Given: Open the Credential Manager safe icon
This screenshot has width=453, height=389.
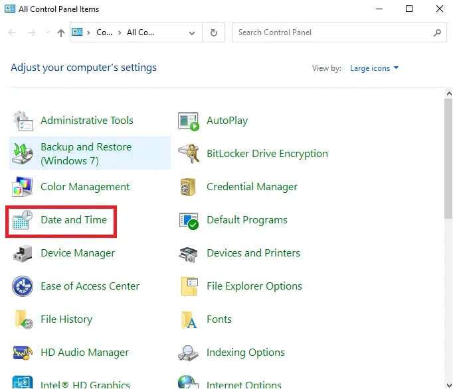Looking at the screenshot, I should click(x=189, y=187).
